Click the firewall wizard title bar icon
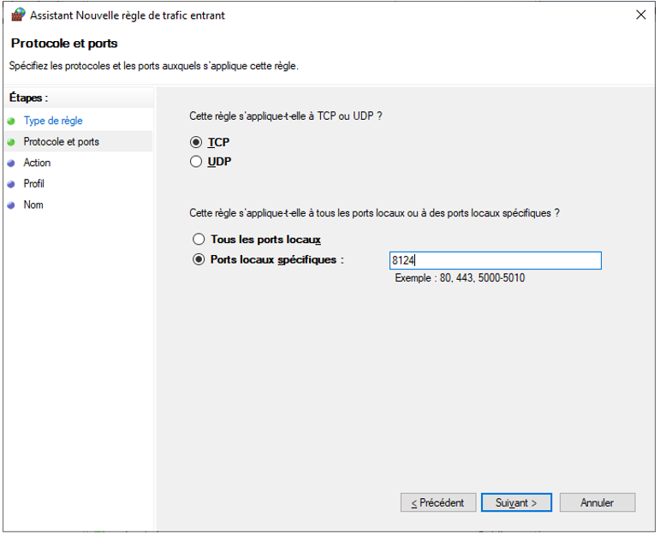Image resolution: width=660 pixels, height=534 pixels. [17, 15]
